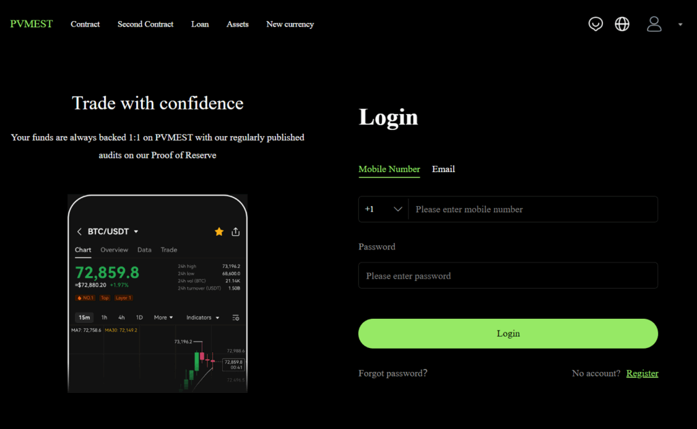This screenshot has height=429, width=697.
Task: Open the Contract menu
Action: [x=85, y=24]
